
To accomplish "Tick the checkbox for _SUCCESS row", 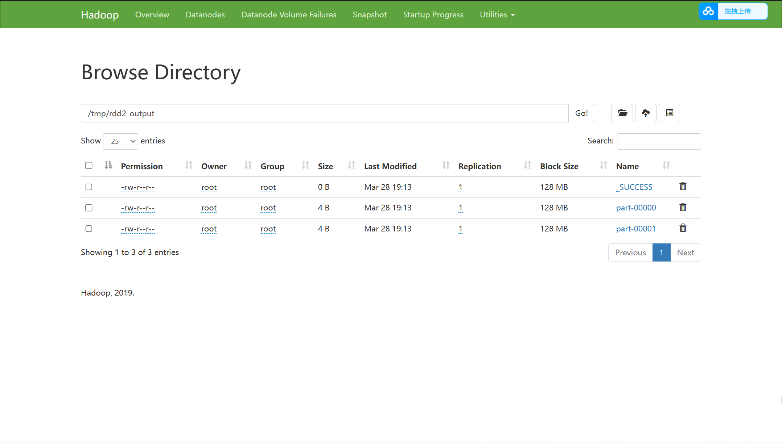I will [89, 187].
